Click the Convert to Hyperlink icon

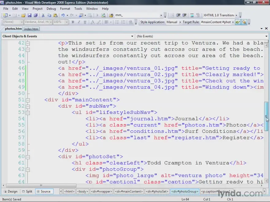coord(131,22)
